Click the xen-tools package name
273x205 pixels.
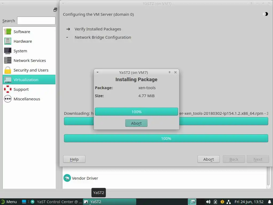tap(147, 88)
